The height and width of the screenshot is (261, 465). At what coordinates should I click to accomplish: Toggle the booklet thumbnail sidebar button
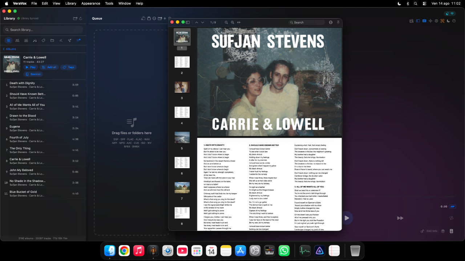188,22
